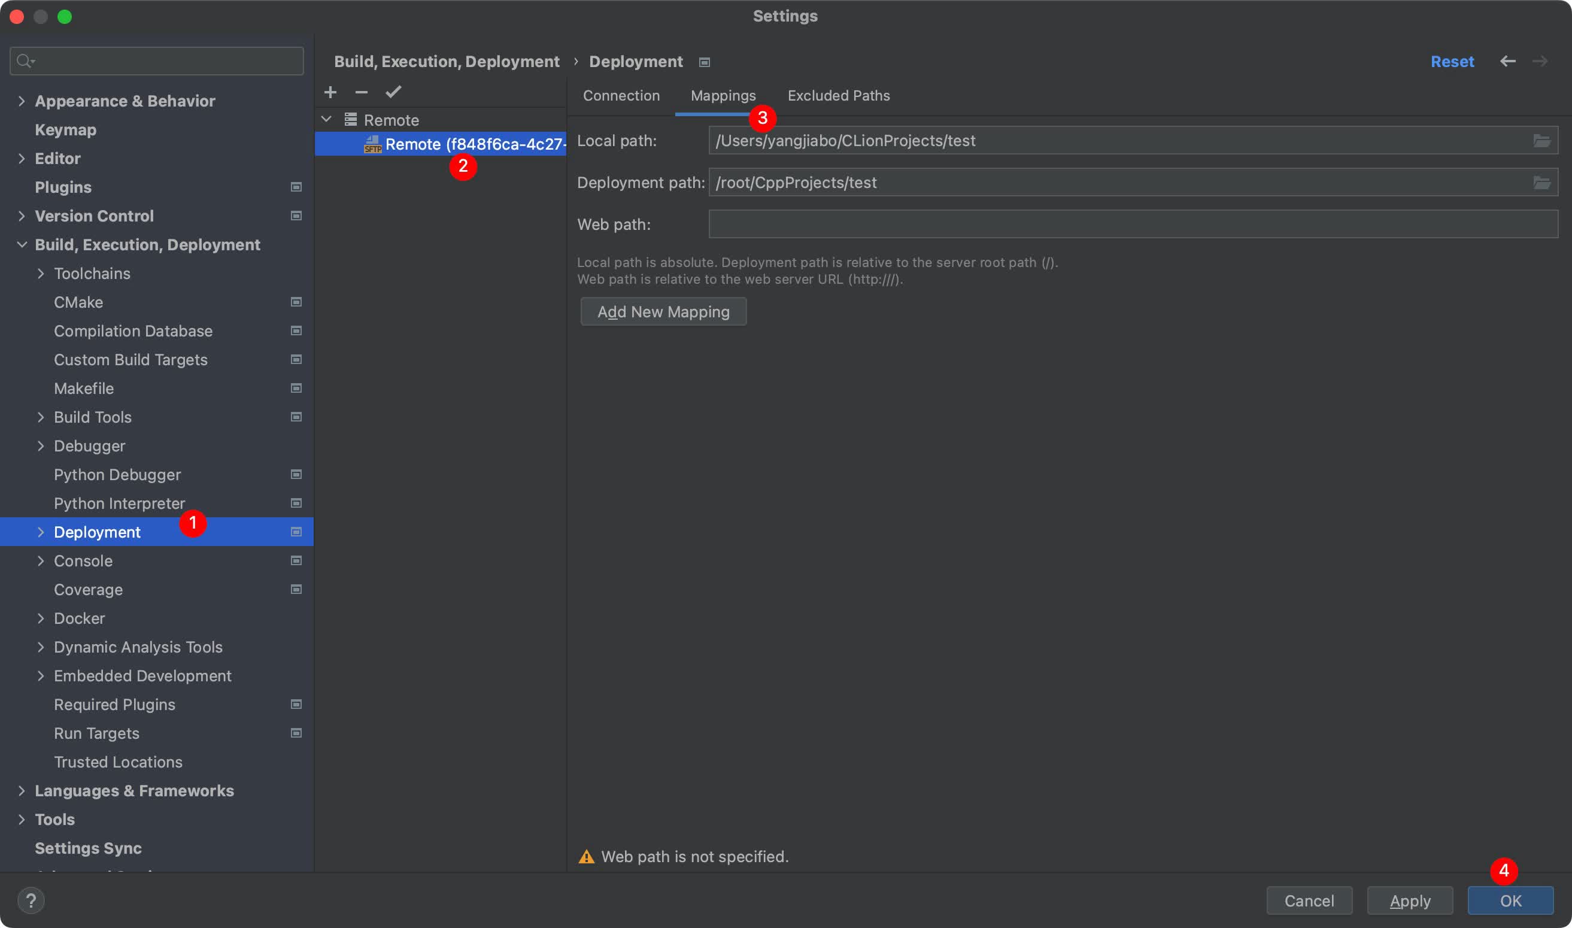
Task: Collapse the Remote server group
Action: pos(326,119)
